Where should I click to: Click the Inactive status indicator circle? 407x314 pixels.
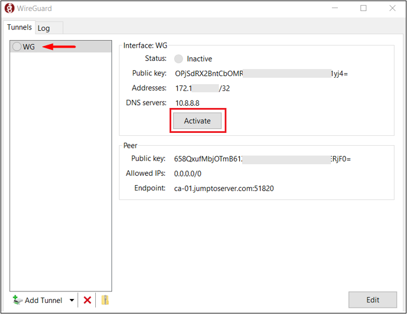click(x=178, y=59)
